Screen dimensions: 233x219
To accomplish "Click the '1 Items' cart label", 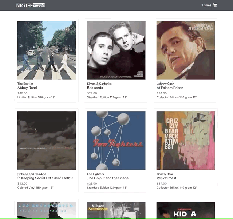I will [206, 5].
